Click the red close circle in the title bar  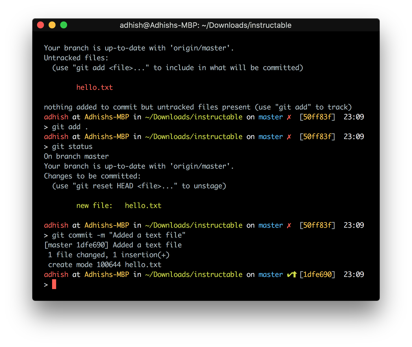(x=41, y=25)
